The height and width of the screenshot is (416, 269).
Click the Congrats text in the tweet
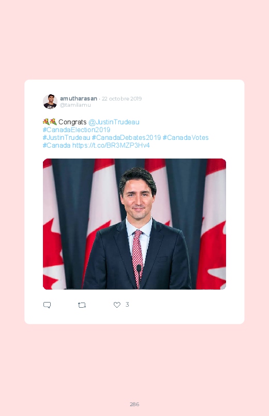72,122
